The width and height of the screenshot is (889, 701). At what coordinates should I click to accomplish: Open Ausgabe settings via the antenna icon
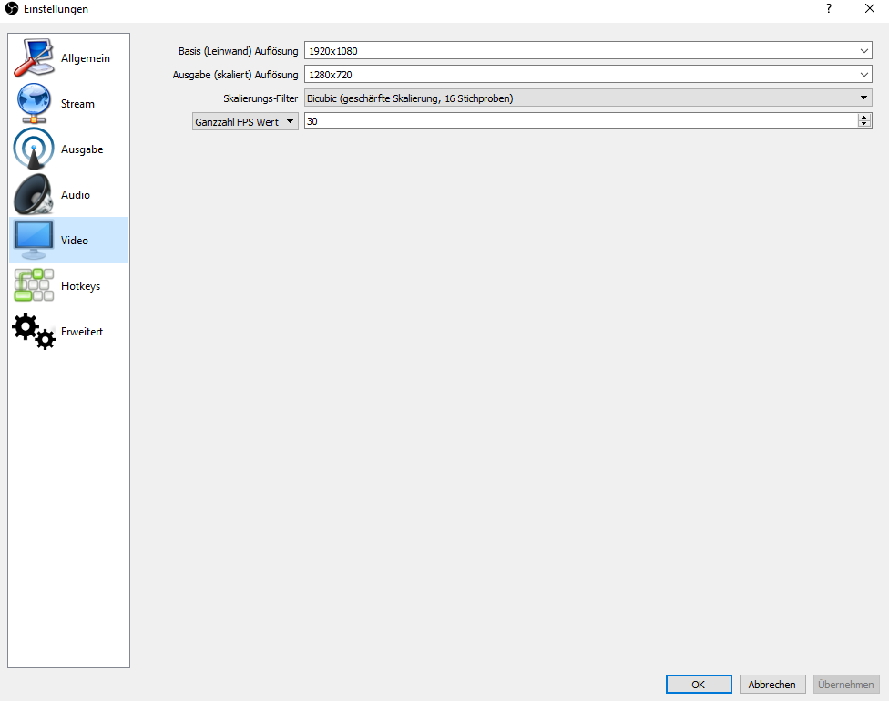(34, 149)
